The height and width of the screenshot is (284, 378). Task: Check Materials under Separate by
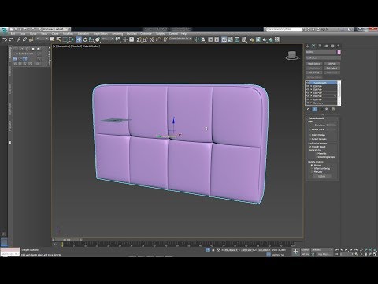click(x=317, y=154)
